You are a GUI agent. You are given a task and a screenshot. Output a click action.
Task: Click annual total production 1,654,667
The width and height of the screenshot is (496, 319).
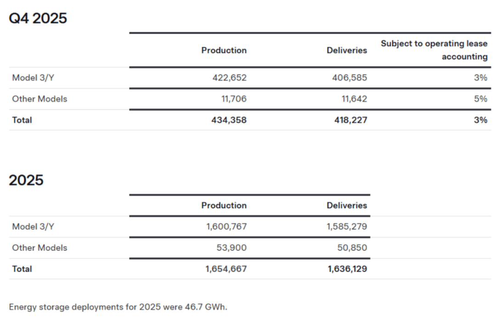tap(226, 269)
